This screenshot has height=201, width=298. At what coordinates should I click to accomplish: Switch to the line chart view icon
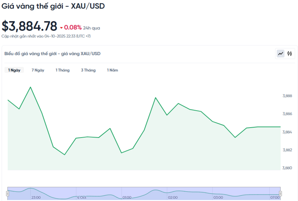pos(280,54)
